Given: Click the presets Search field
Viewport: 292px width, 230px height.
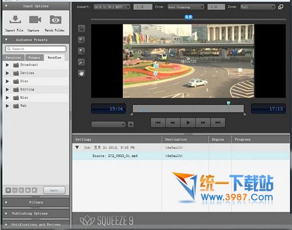Looking at the screenshot, I should click(36, 49).
